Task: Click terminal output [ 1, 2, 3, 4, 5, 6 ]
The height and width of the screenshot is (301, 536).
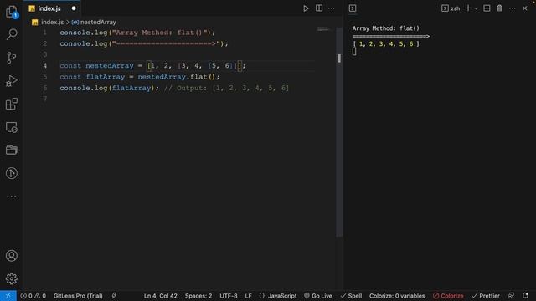Action: point(386,43)
